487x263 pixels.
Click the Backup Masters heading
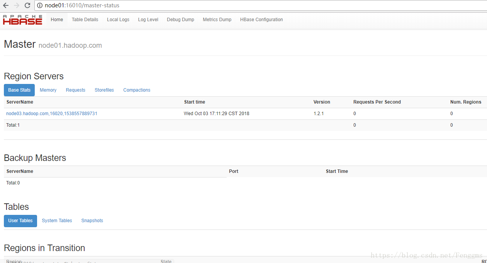pos(35,158)
